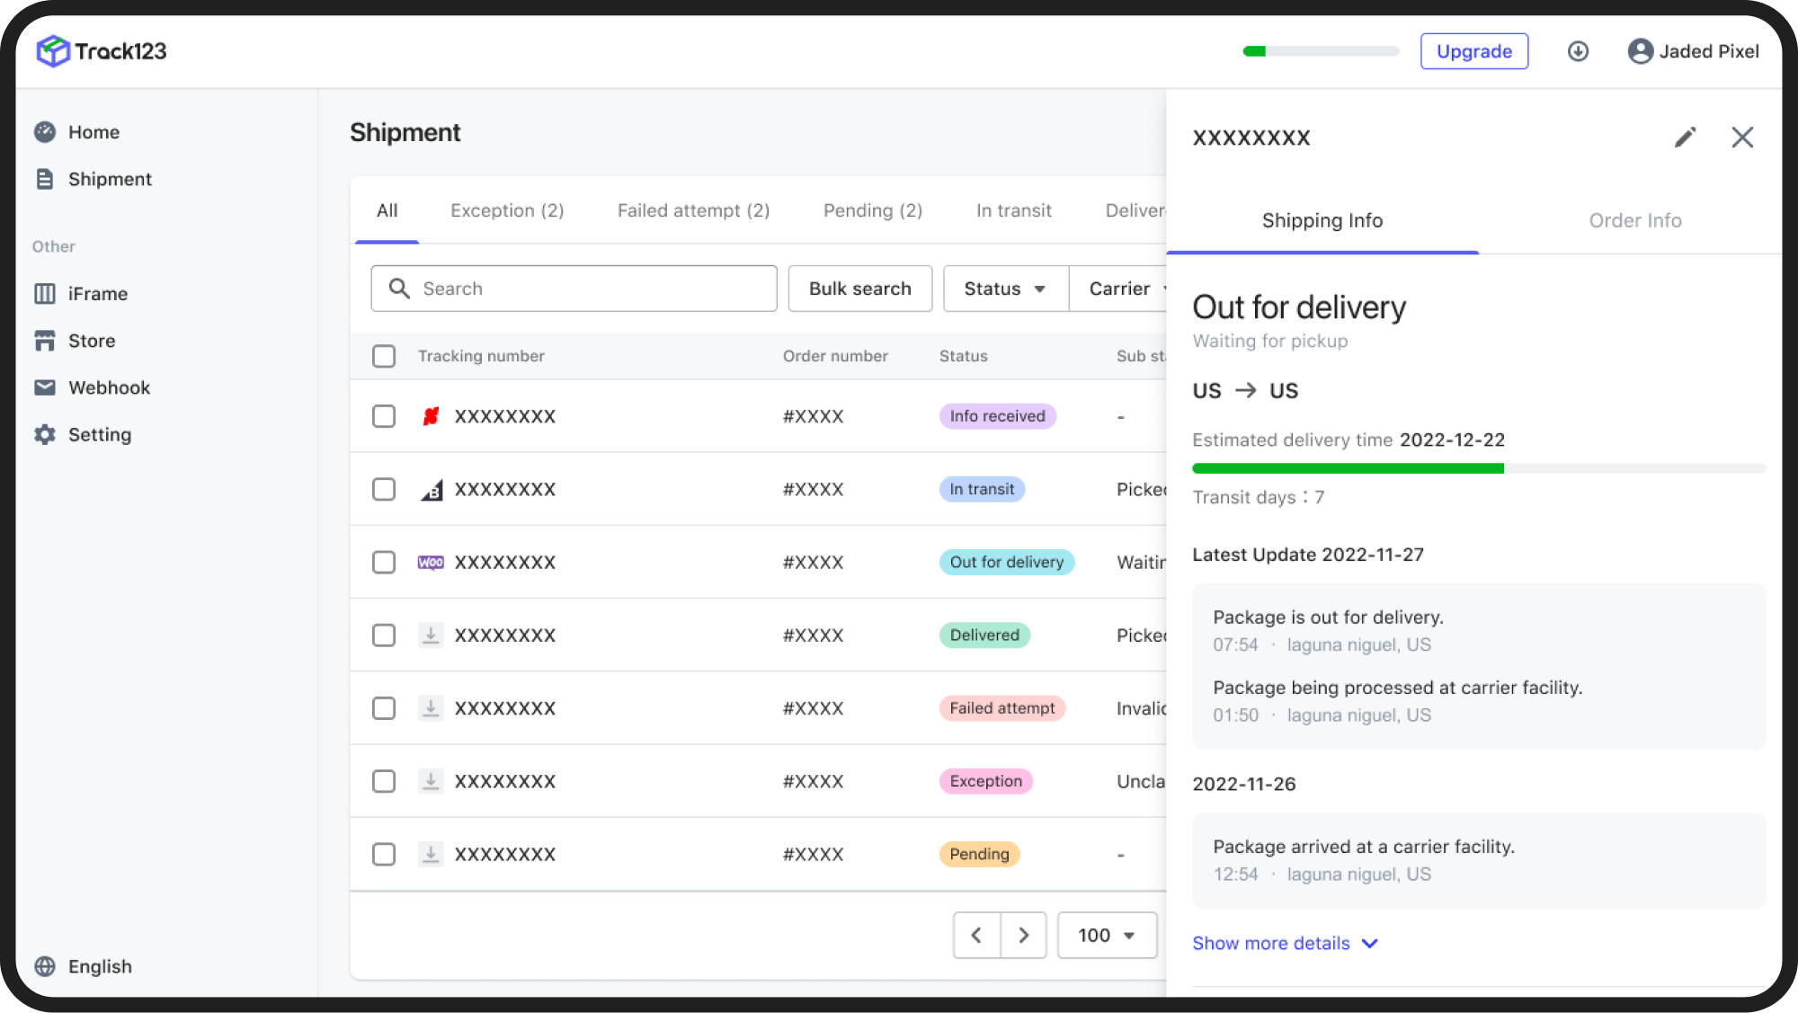Image resolution: width=1798 pixels, height=1013 pixels.
Task: Click the Upgrade button
Action: pos(1473,51)
